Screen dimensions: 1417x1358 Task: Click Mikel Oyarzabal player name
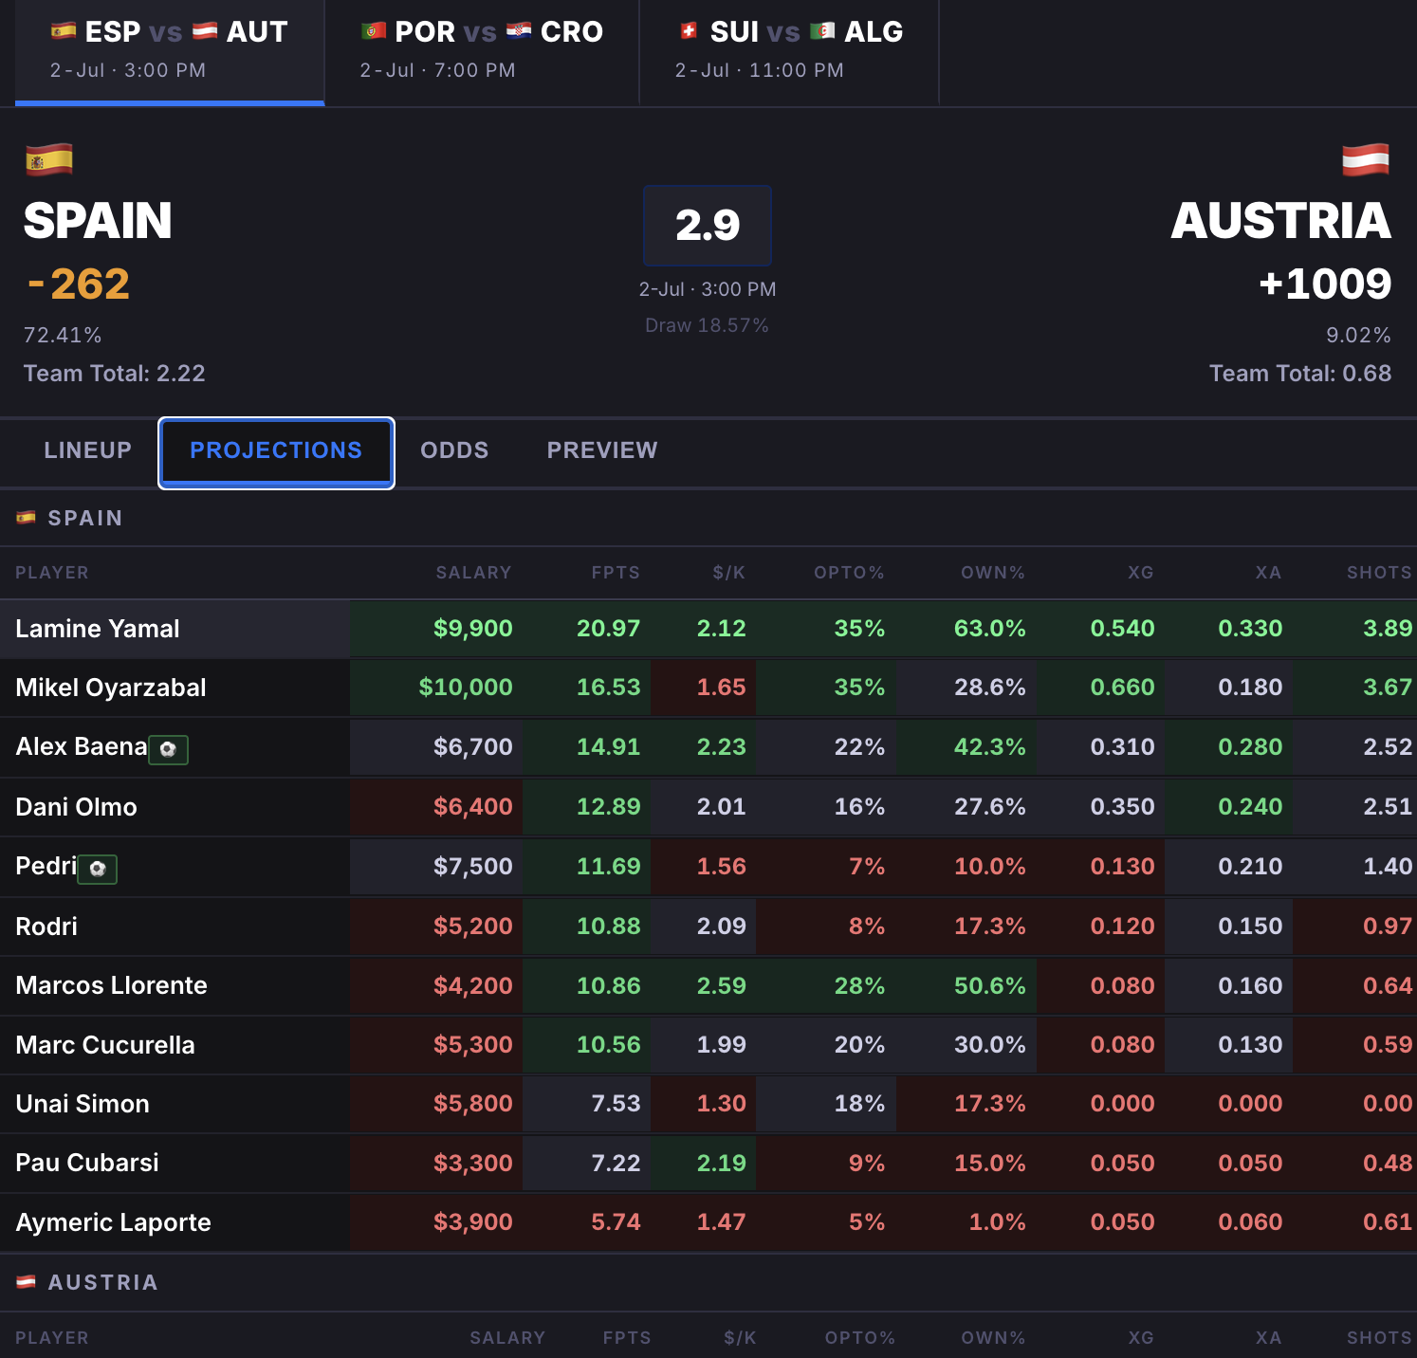tap(111, 688)
